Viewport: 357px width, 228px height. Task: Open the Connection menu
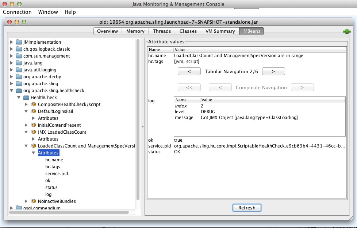(17, 12)
